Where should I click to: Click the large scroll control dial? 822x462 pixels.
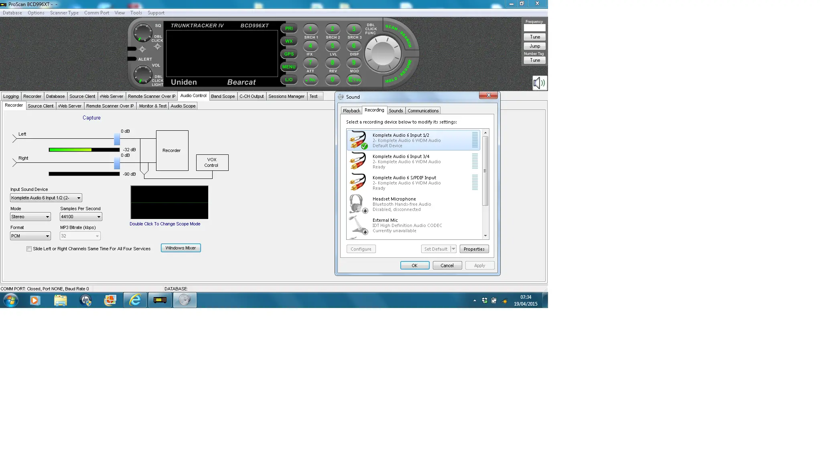click(x=383, y=54)
